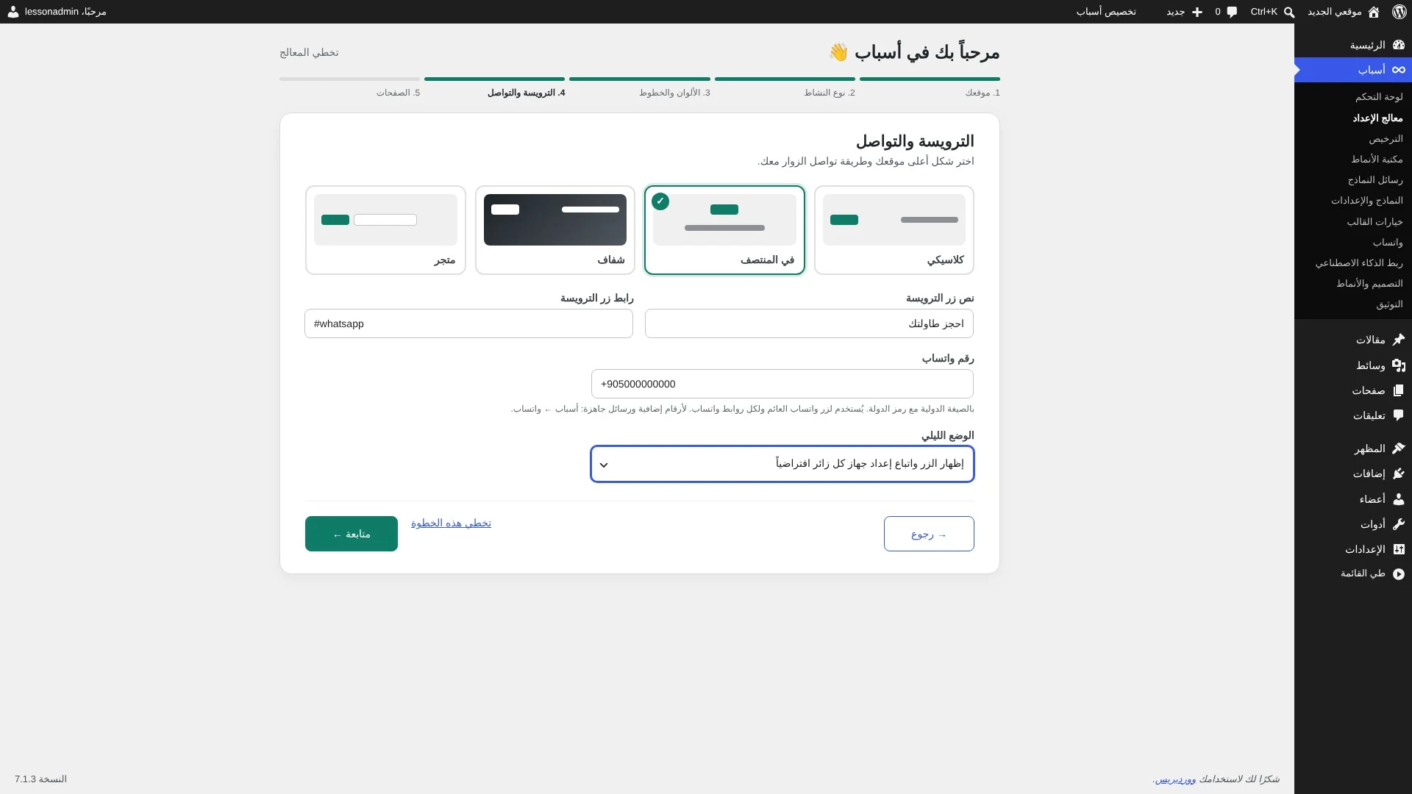Click the plus icon for جديد
The height and width of the screenshot is (794, 1412).
(1197, 12)
